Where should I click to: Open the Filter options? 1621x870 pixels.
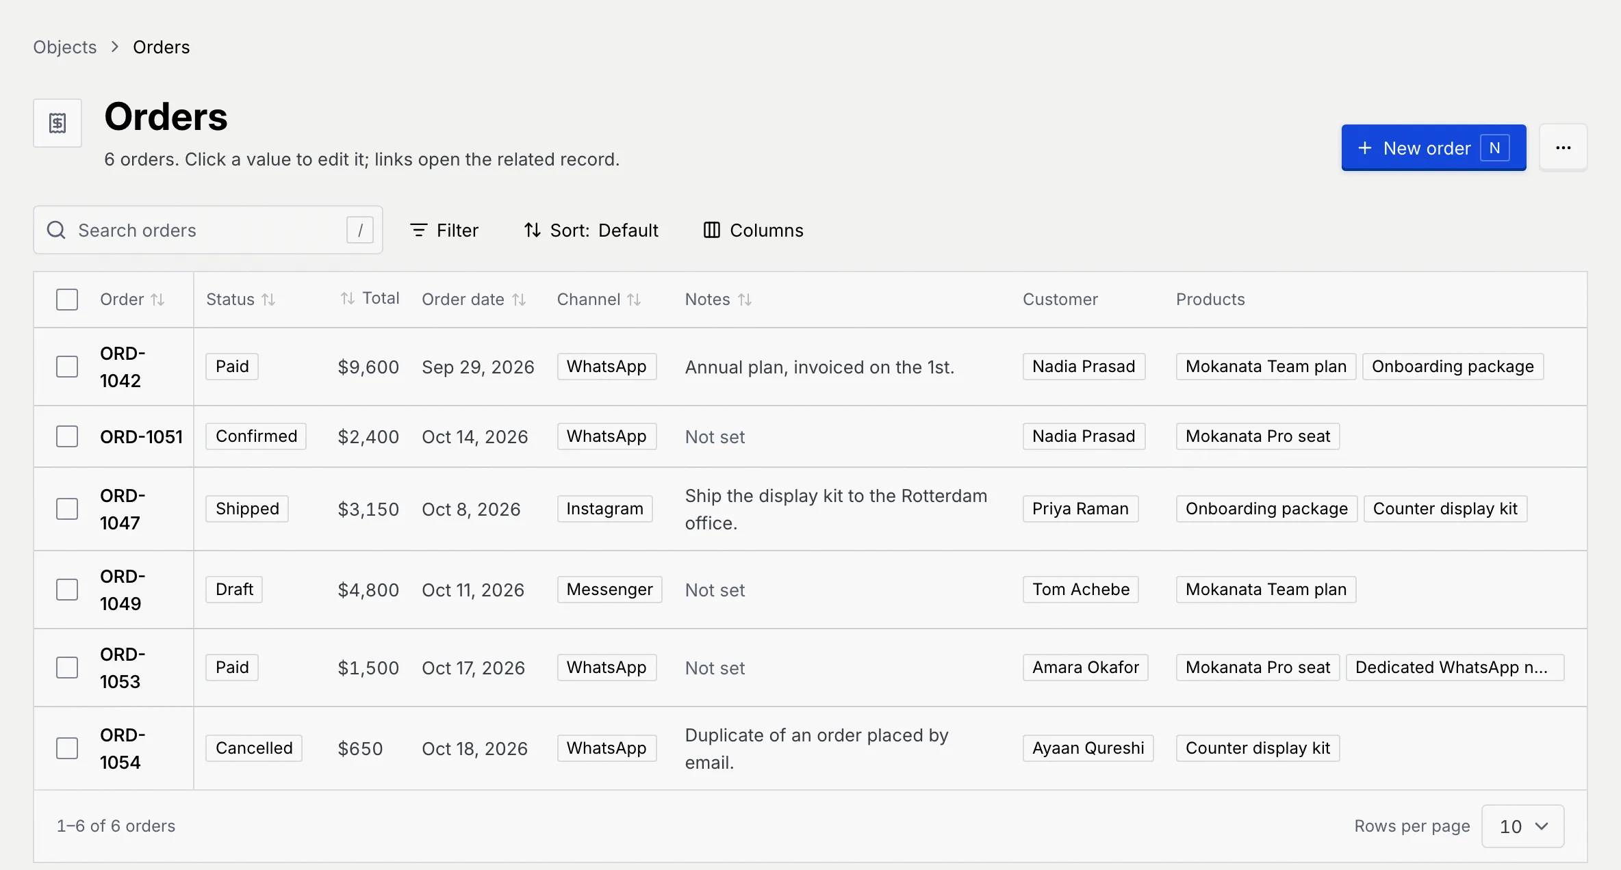coord(444,230)
